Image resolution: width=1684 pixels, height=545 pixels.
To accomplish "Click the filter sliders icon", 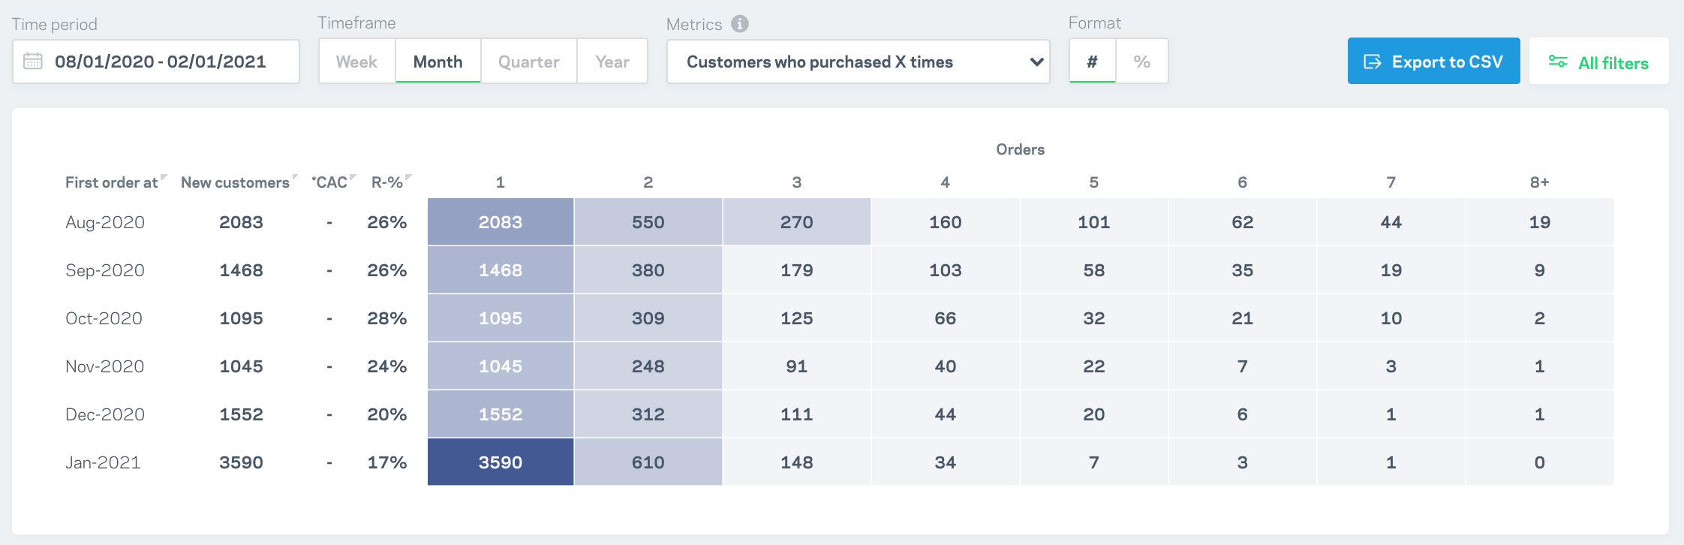I will 1558,62.
